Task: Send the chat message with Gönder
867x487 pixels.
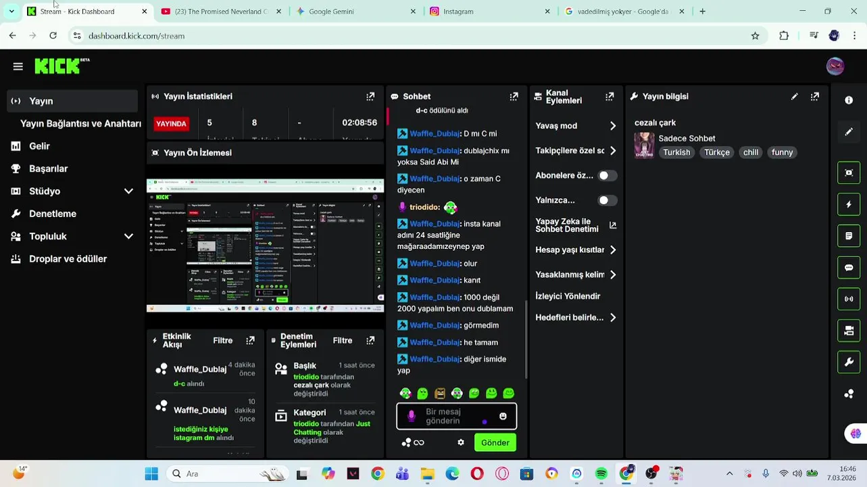Action: tap(495, 442)
